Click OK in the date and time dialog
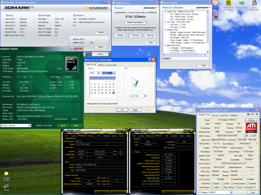Screen dimensions: 261x195 click(122, 110)
